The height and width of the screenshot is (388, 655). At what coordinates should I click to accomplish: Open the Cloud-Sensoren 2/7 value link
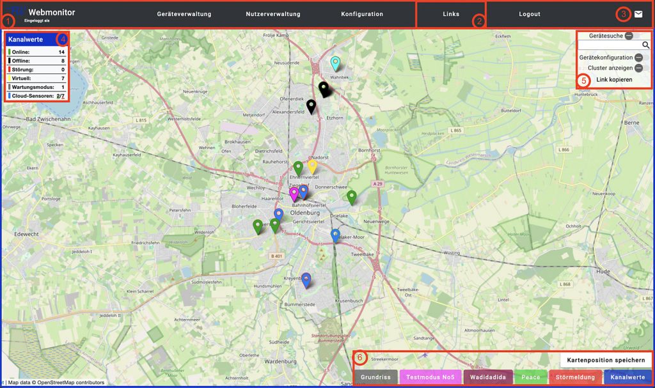[61, 96]
